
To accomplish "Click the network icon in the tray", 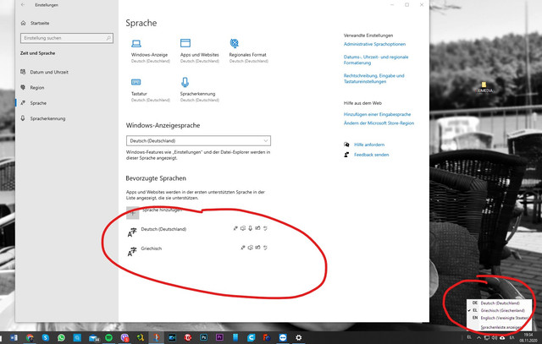I will 486,337.
